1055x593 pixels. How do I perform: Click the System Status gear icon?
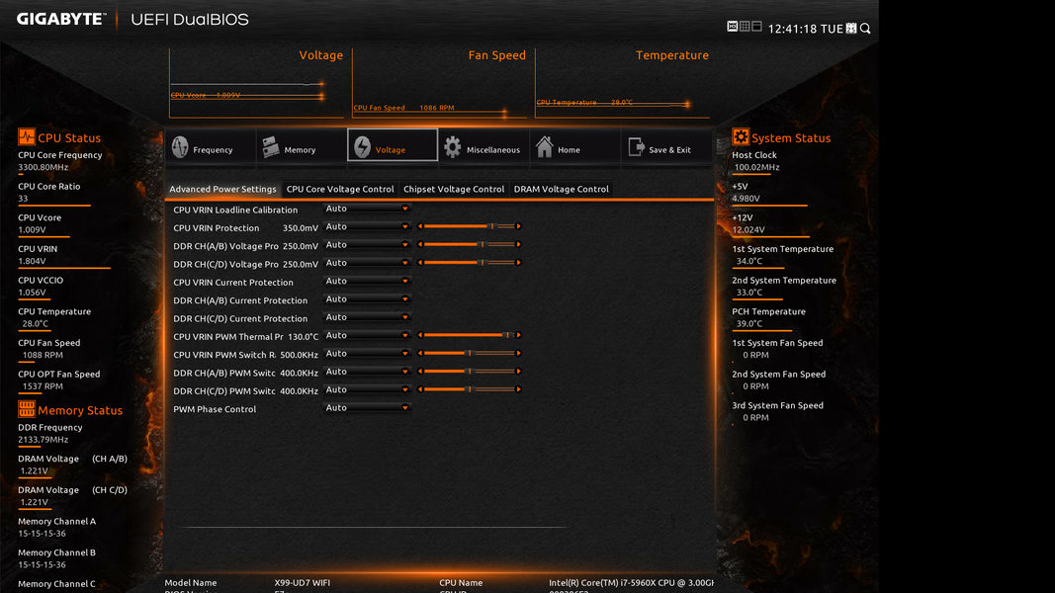(741, 137)
